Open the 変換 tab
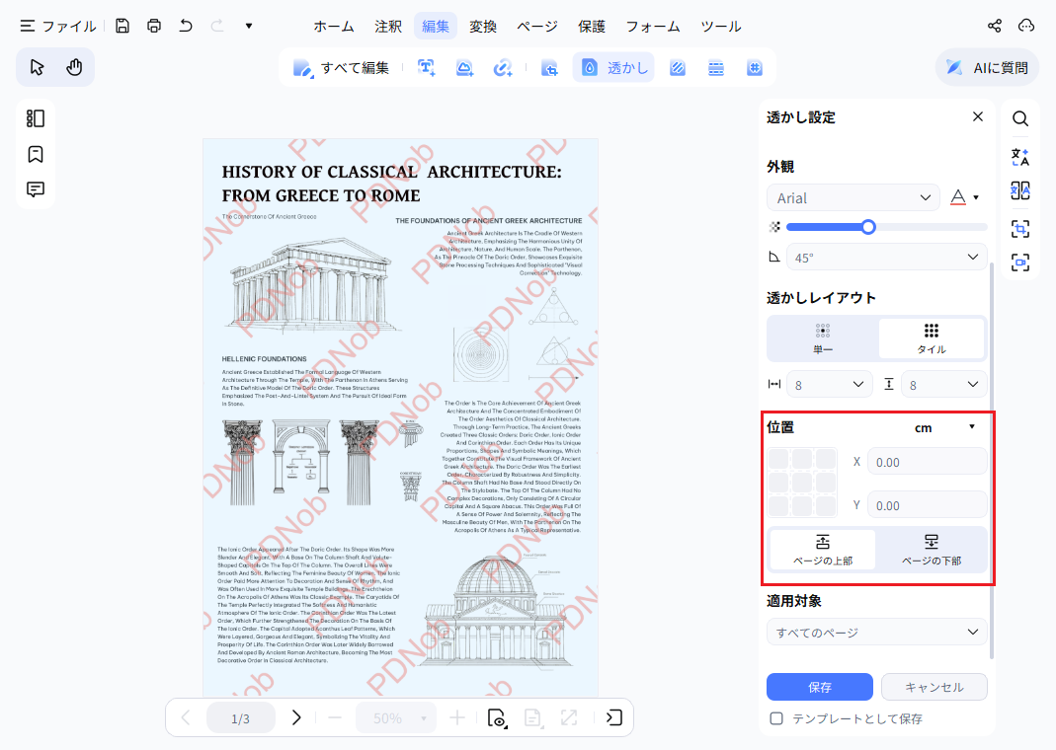 coord(483,27)
